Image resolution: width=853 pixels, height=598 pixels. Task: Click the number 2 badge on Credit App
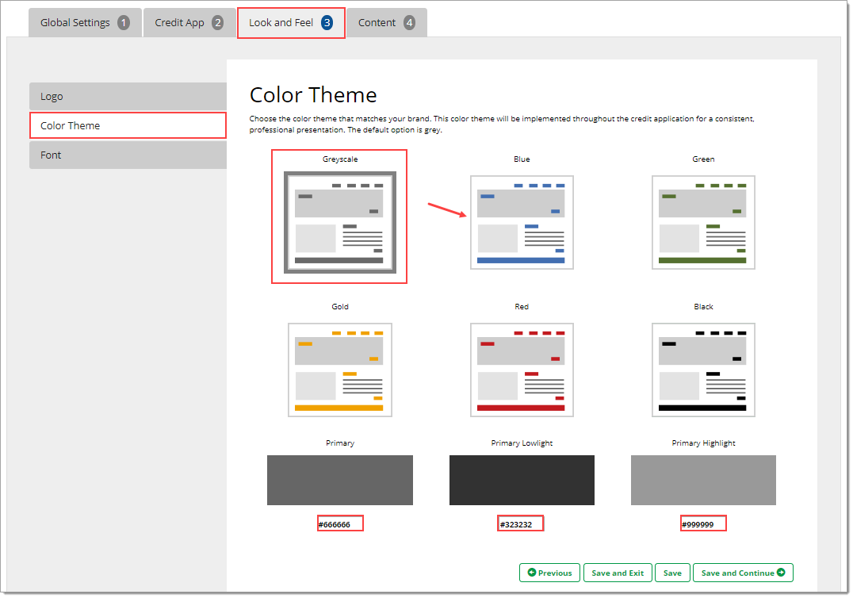point(217,23)
